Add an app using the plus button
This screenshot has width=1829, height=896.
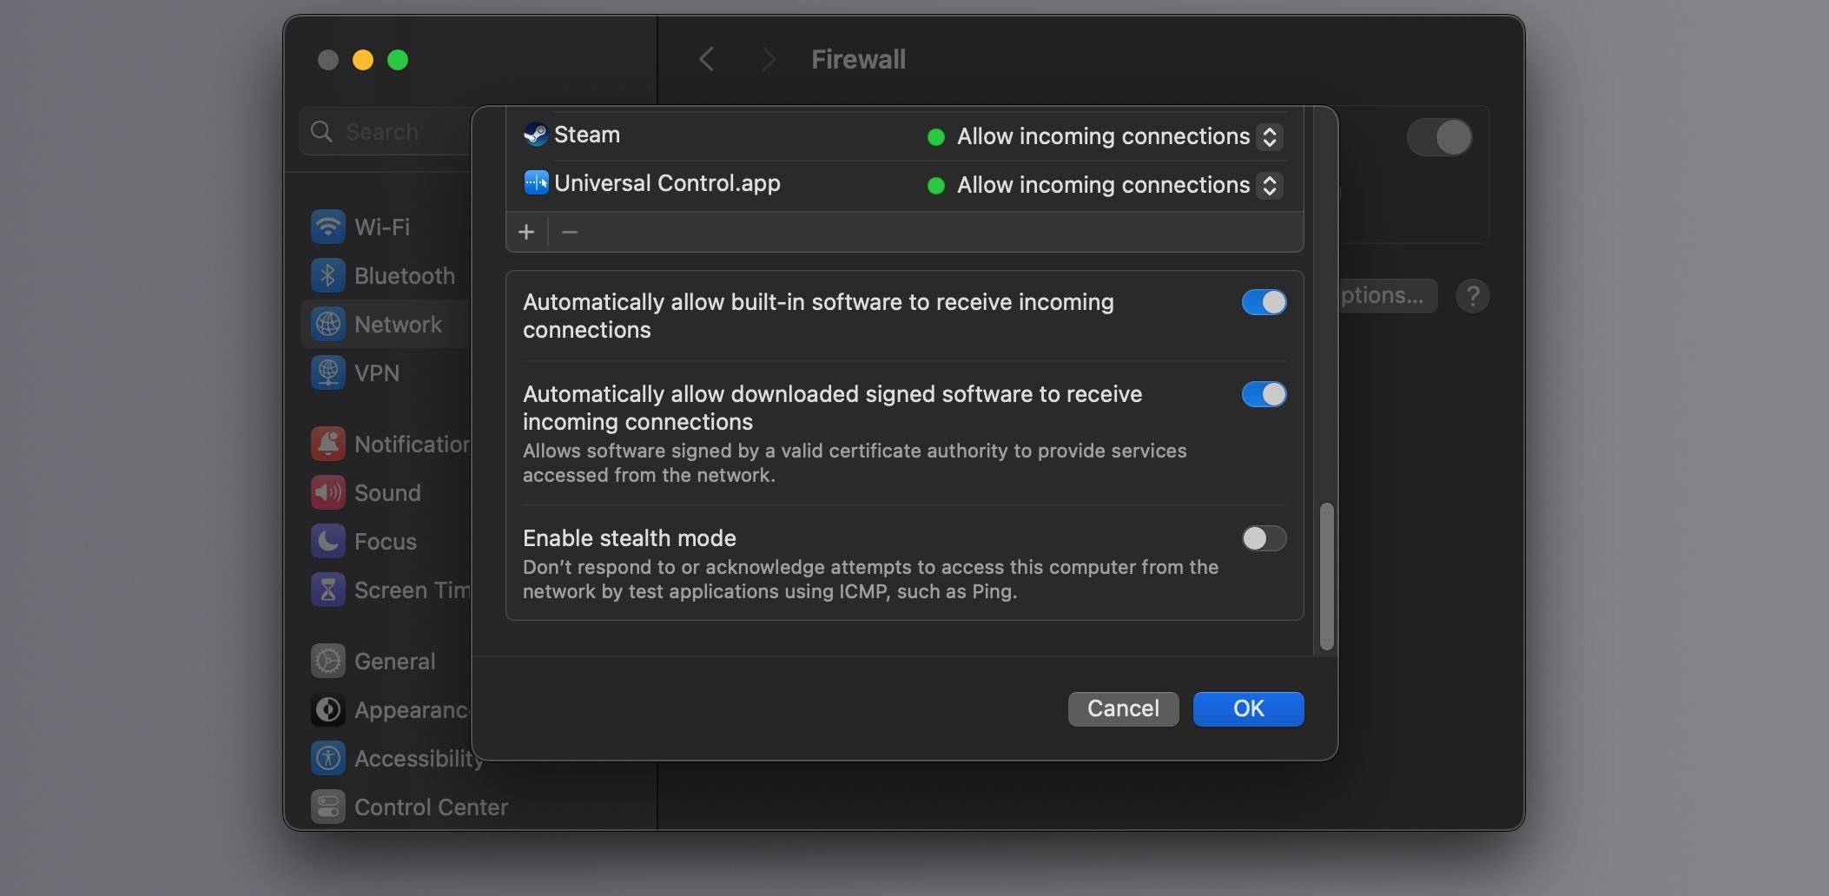[x=527, y=232]
